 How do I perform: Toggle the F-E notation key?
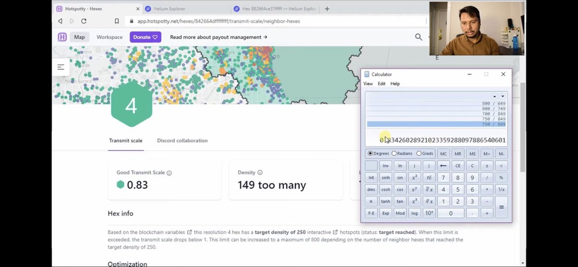(x=371, y=213)
